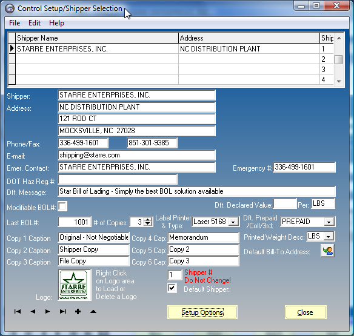
Task: Click Copy 3 Caption File Copy field
Action: 94,261
